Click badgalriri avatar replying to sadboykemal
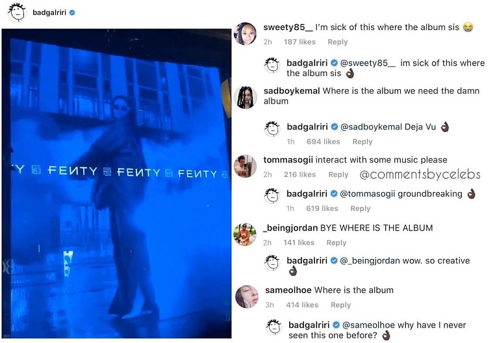This screenshot has width=495, height=343. 272,128
